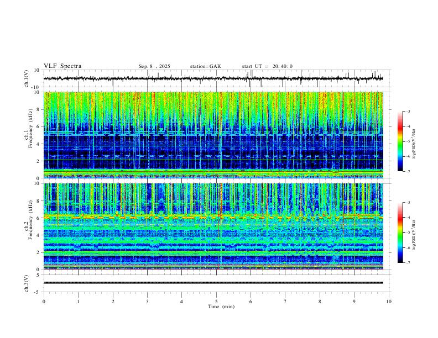
Task: Click the lower color scale bar beside ch.2
Action: click(x=400, y=233)
